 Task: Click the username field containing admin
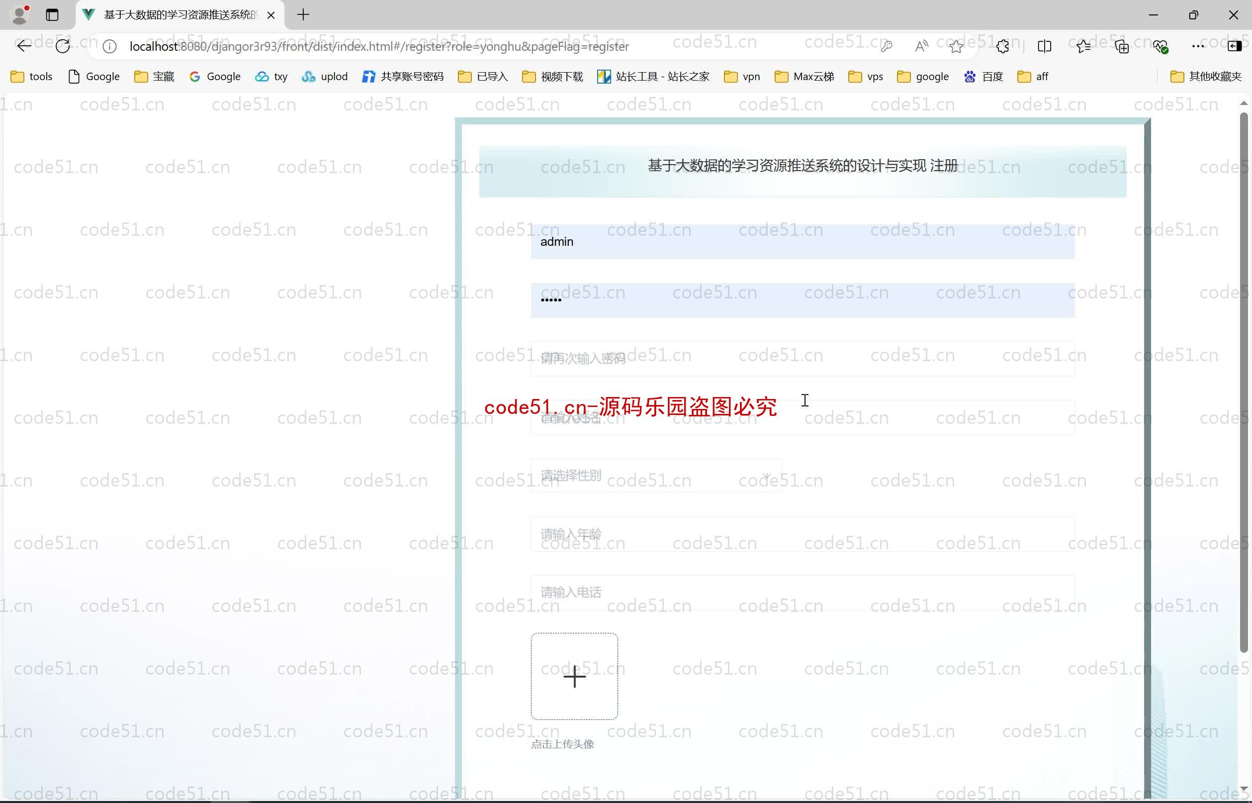click(803, 241)
